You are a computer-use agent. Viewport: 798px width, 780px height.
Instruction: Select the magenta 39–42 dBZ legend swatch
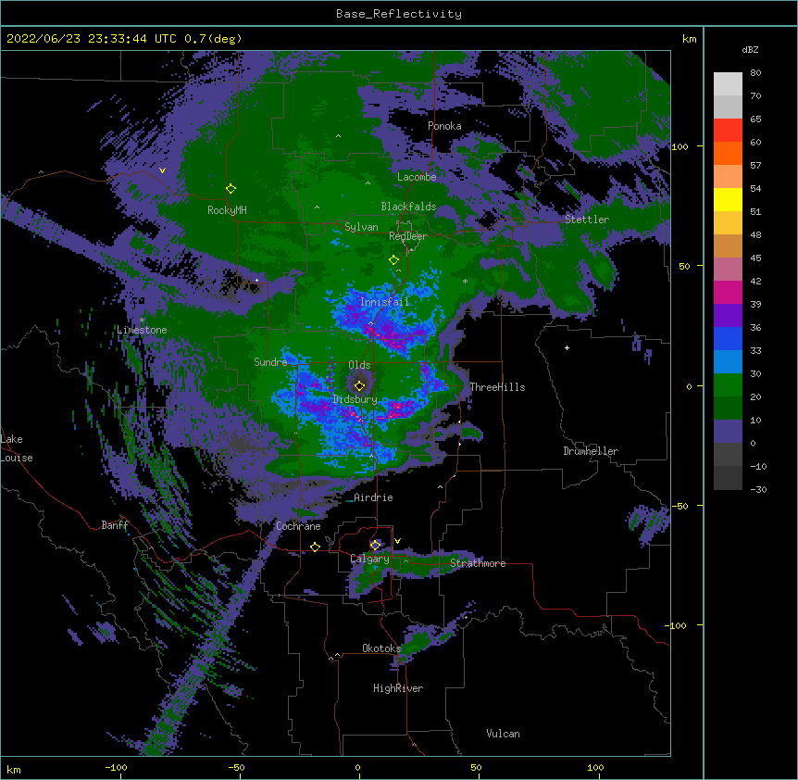[728, 292]
